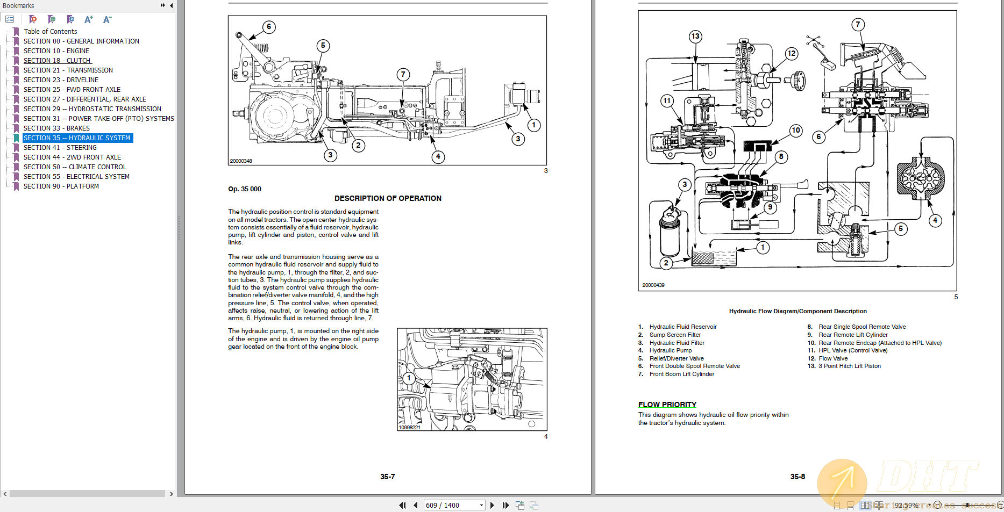Open the zoom percentage dropdown
The image size is (1004, 512).
click(x=929, y=504)
